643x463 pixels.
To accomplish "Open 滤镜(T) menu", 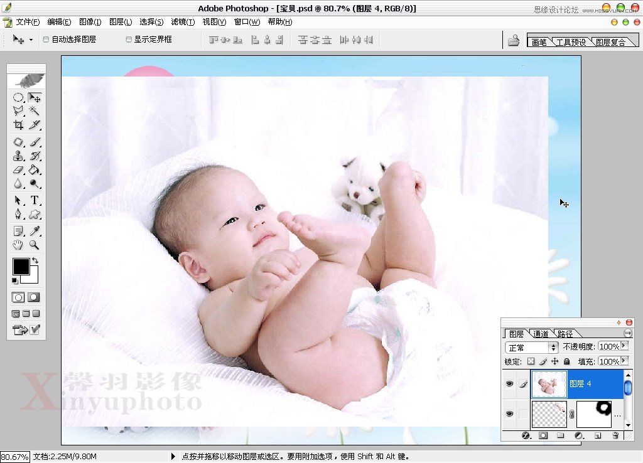I will click(x=183, y=22).
